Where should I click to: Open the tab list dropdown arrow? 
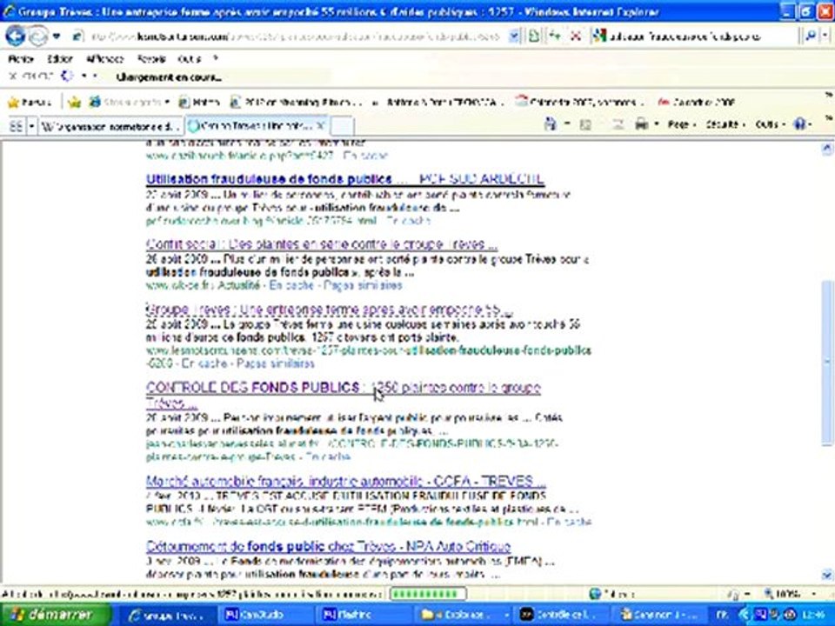pyautogui.click(x=31, y=127)
